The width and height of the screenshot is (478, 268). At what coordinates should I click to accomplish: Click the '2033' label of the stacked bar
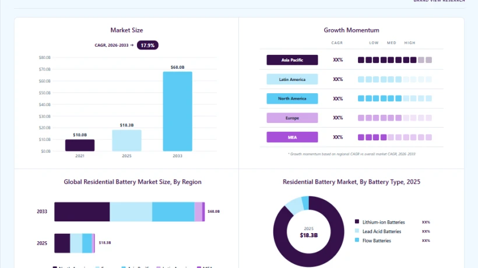click(42, 211)
